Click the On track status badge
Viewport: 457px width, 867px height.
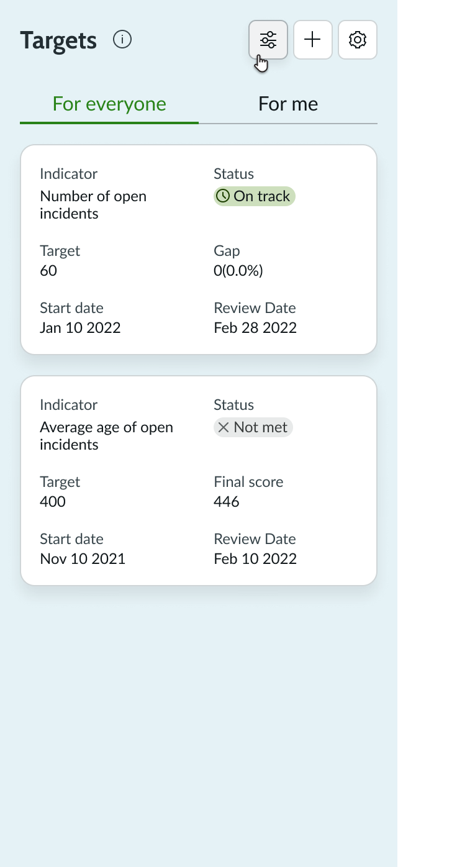[254, 196]
